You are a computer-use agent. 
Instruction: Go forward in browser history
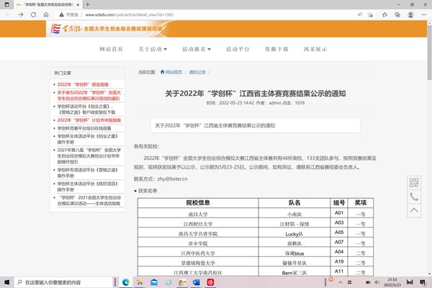pos(21,14)
